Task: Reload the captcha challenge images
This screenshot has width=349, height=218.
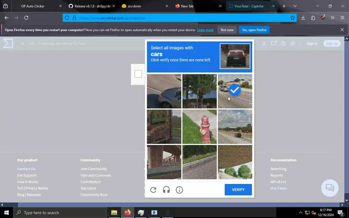Action: (x=153, y=190)
